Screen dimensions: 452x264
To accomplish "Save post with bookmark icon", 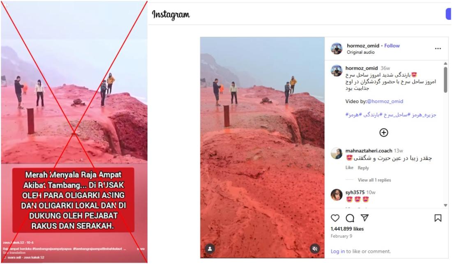I will (438, 218).
